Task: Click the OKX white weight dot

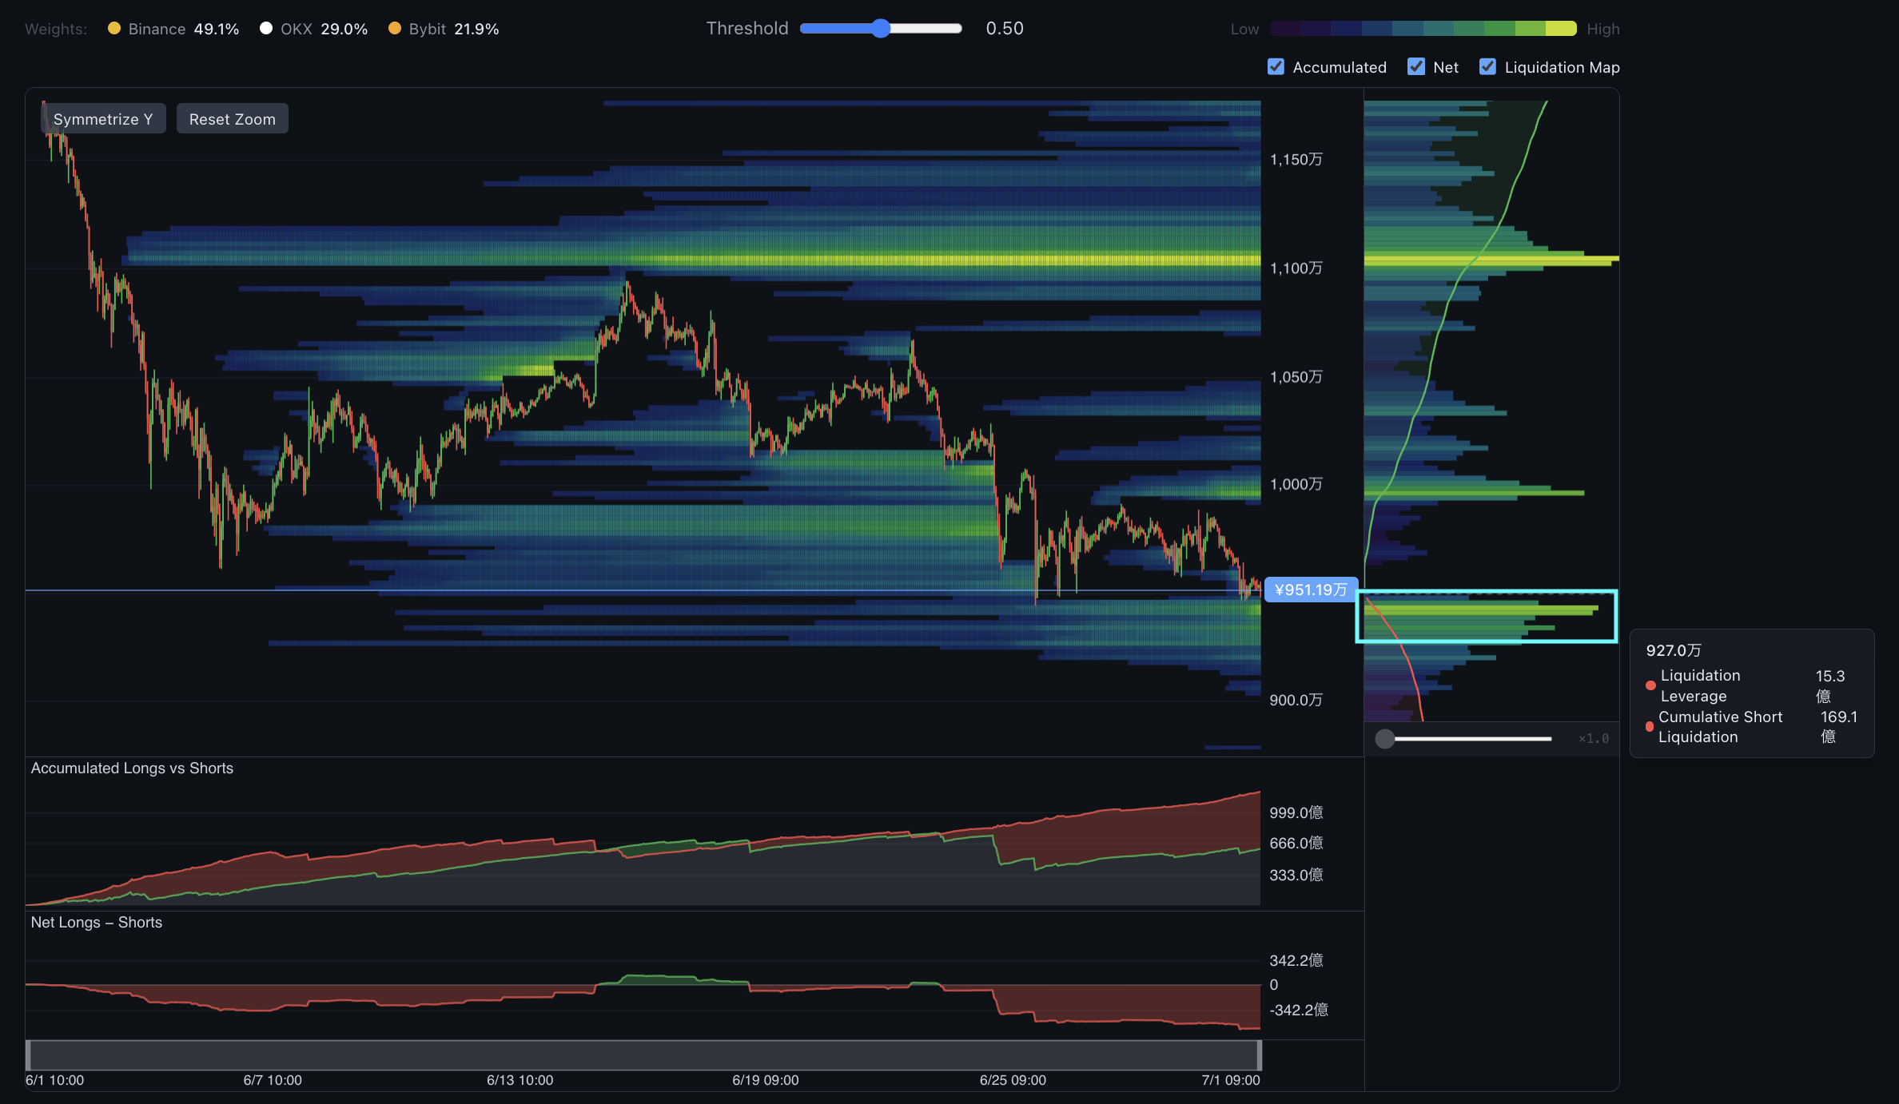Action: [x=266, y=29]
